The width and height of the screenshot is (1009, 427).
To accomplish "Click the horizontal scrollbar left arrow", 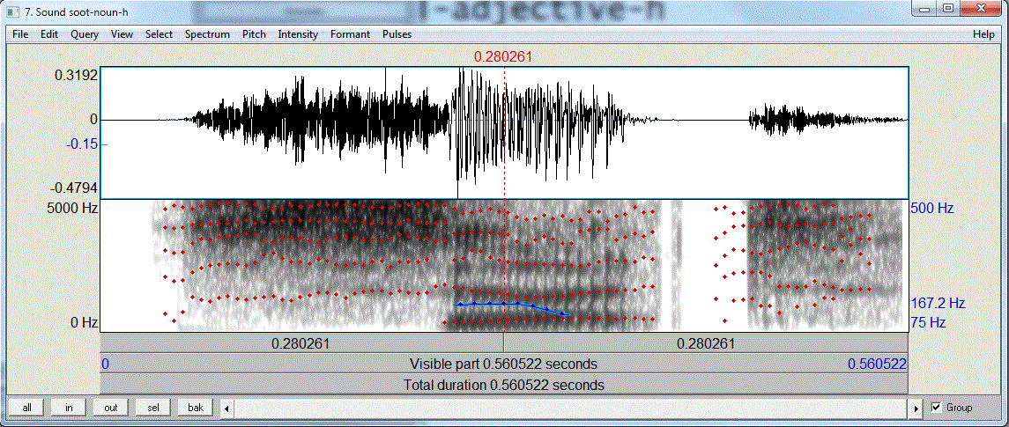I will pos(226,408).
